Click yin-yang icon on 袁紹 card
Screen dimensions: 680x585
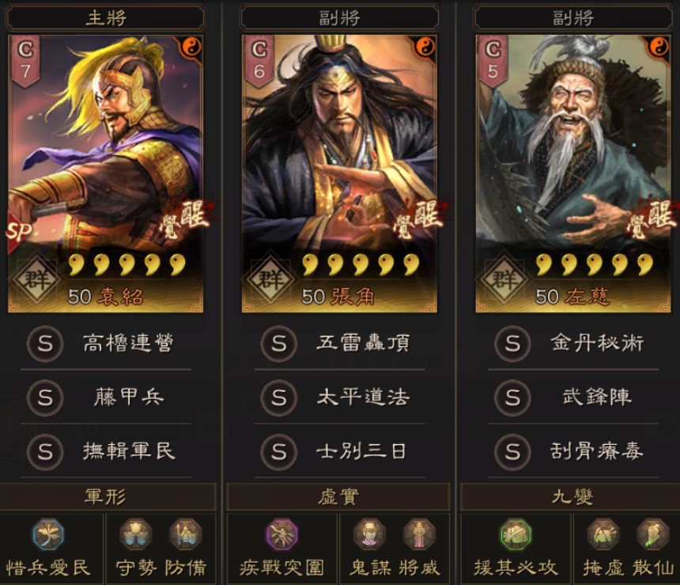tap(191, 47)
